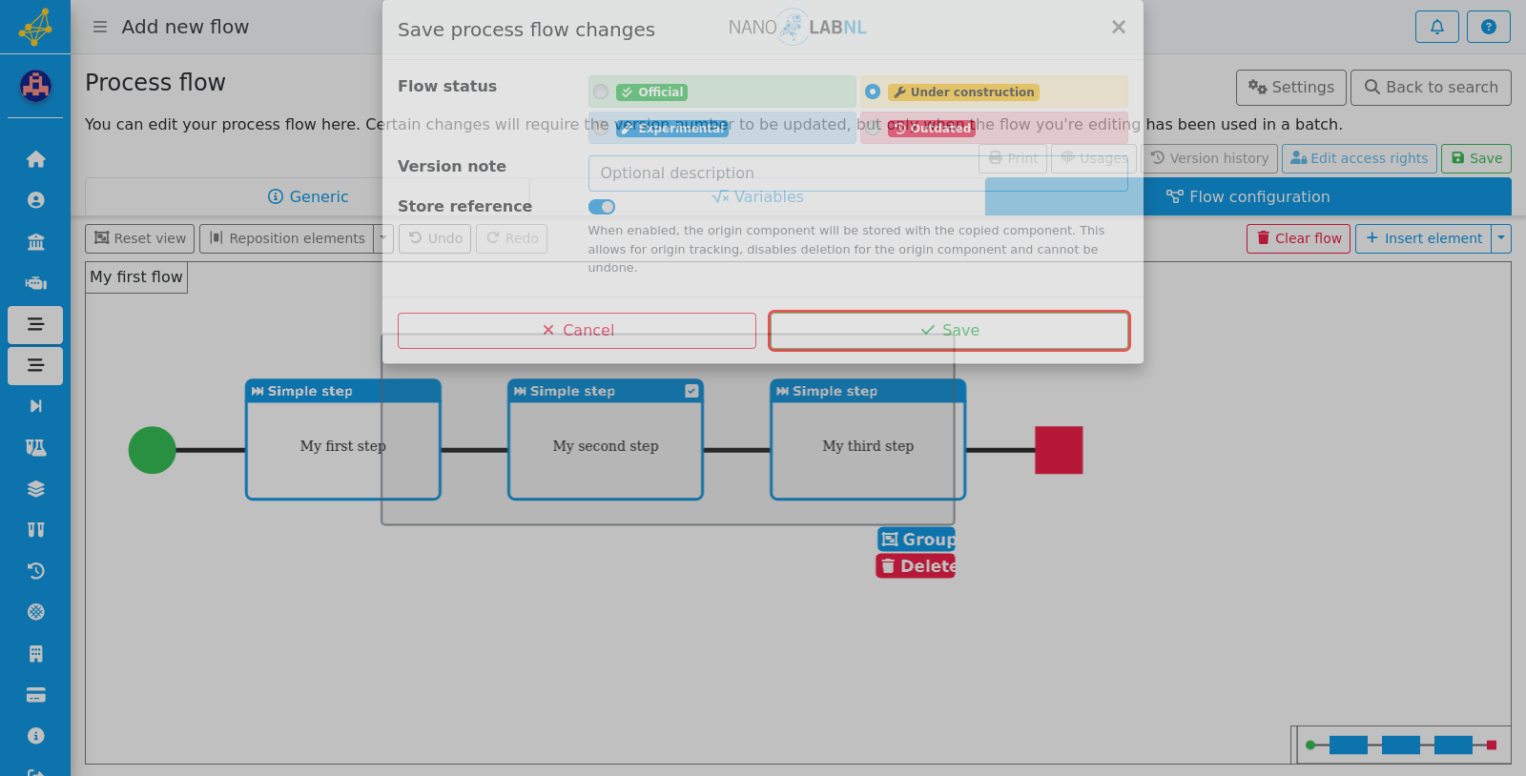Viewport: 1526px width, 776px height.
Task: Expand the Reposition elements dropdown arrow
Action: coord(383,238)
